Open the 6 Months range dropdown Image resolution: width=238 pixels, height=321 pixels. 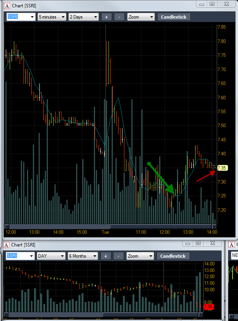83,256
